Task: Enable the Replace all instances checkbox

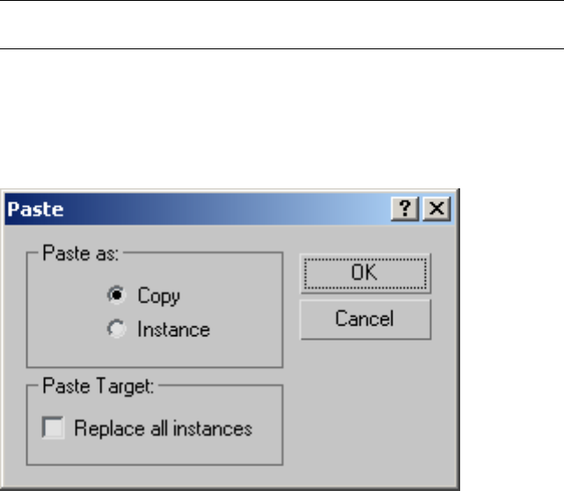Action: tap(55, 429)
